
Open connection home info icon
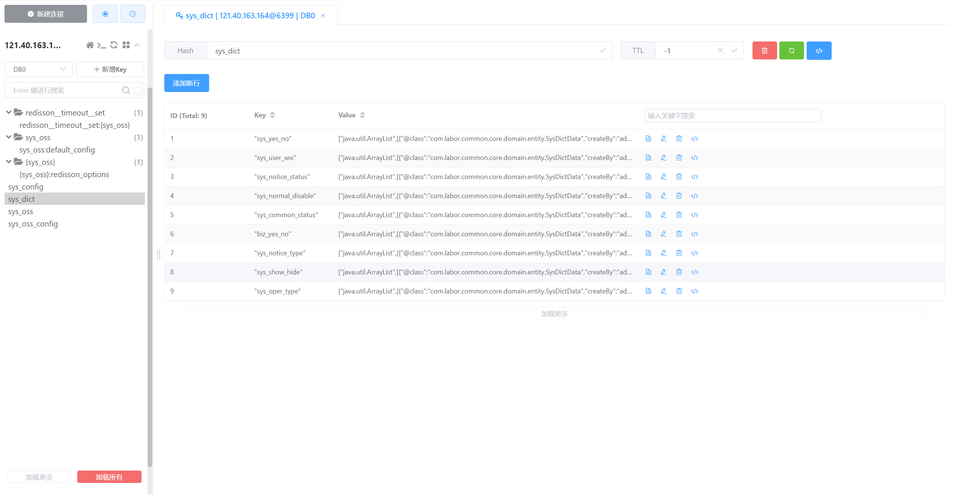coord(90,45)
